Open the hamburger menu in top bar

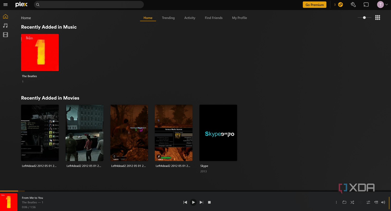tap(5, 5)
